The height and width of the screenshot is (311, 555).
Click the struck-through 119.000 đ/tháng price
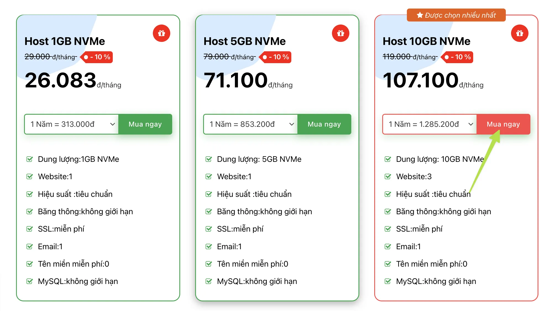coord(410,57)
